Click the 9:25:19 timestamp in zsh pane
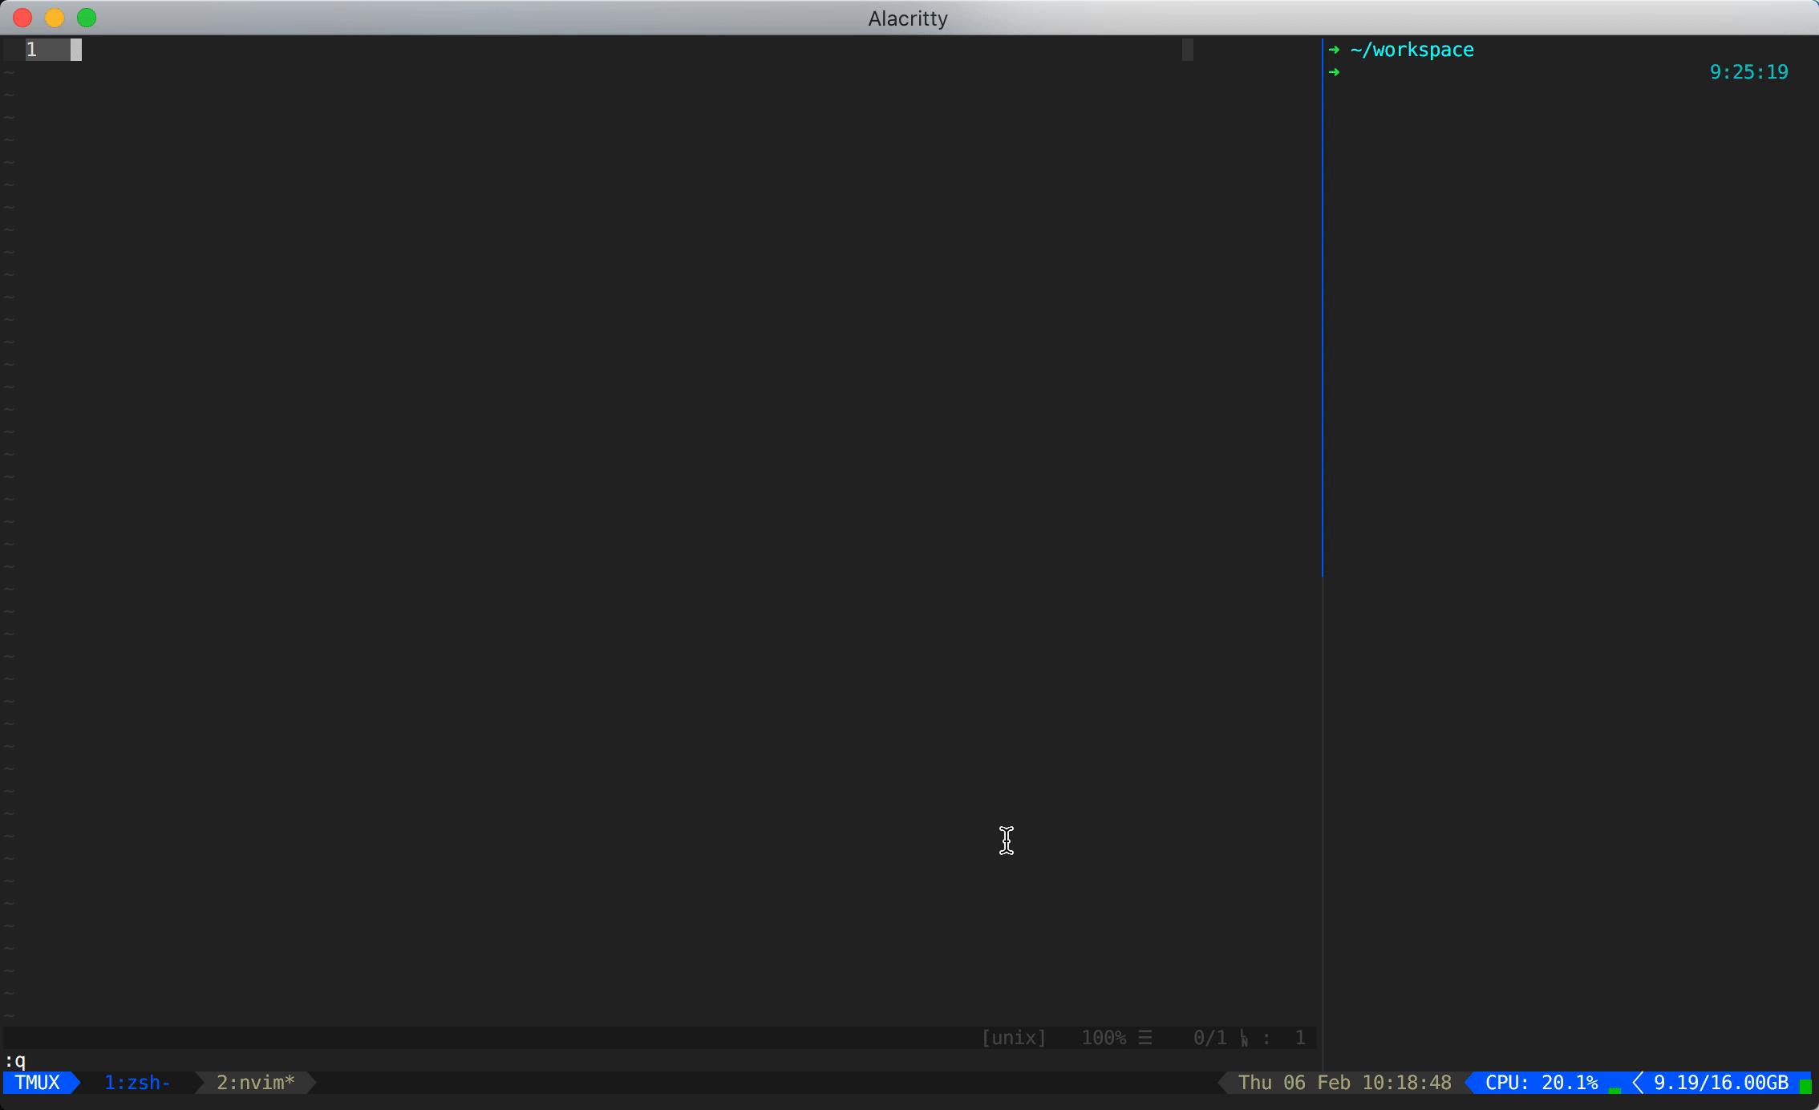1819x1110 pixels. 1749,72
